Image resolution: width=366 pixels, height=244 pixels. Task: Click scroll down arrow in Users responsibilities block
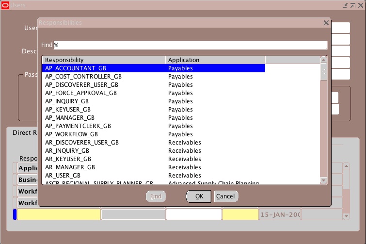point(346,216)
